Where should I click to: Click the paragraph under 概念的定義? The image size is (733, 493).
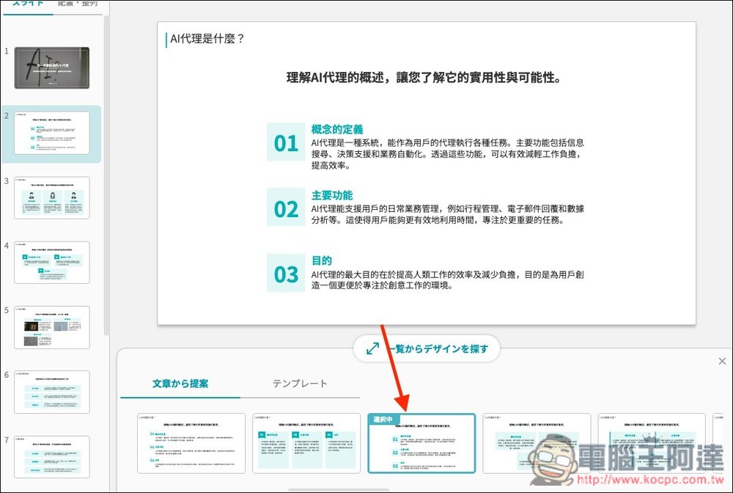448,154
